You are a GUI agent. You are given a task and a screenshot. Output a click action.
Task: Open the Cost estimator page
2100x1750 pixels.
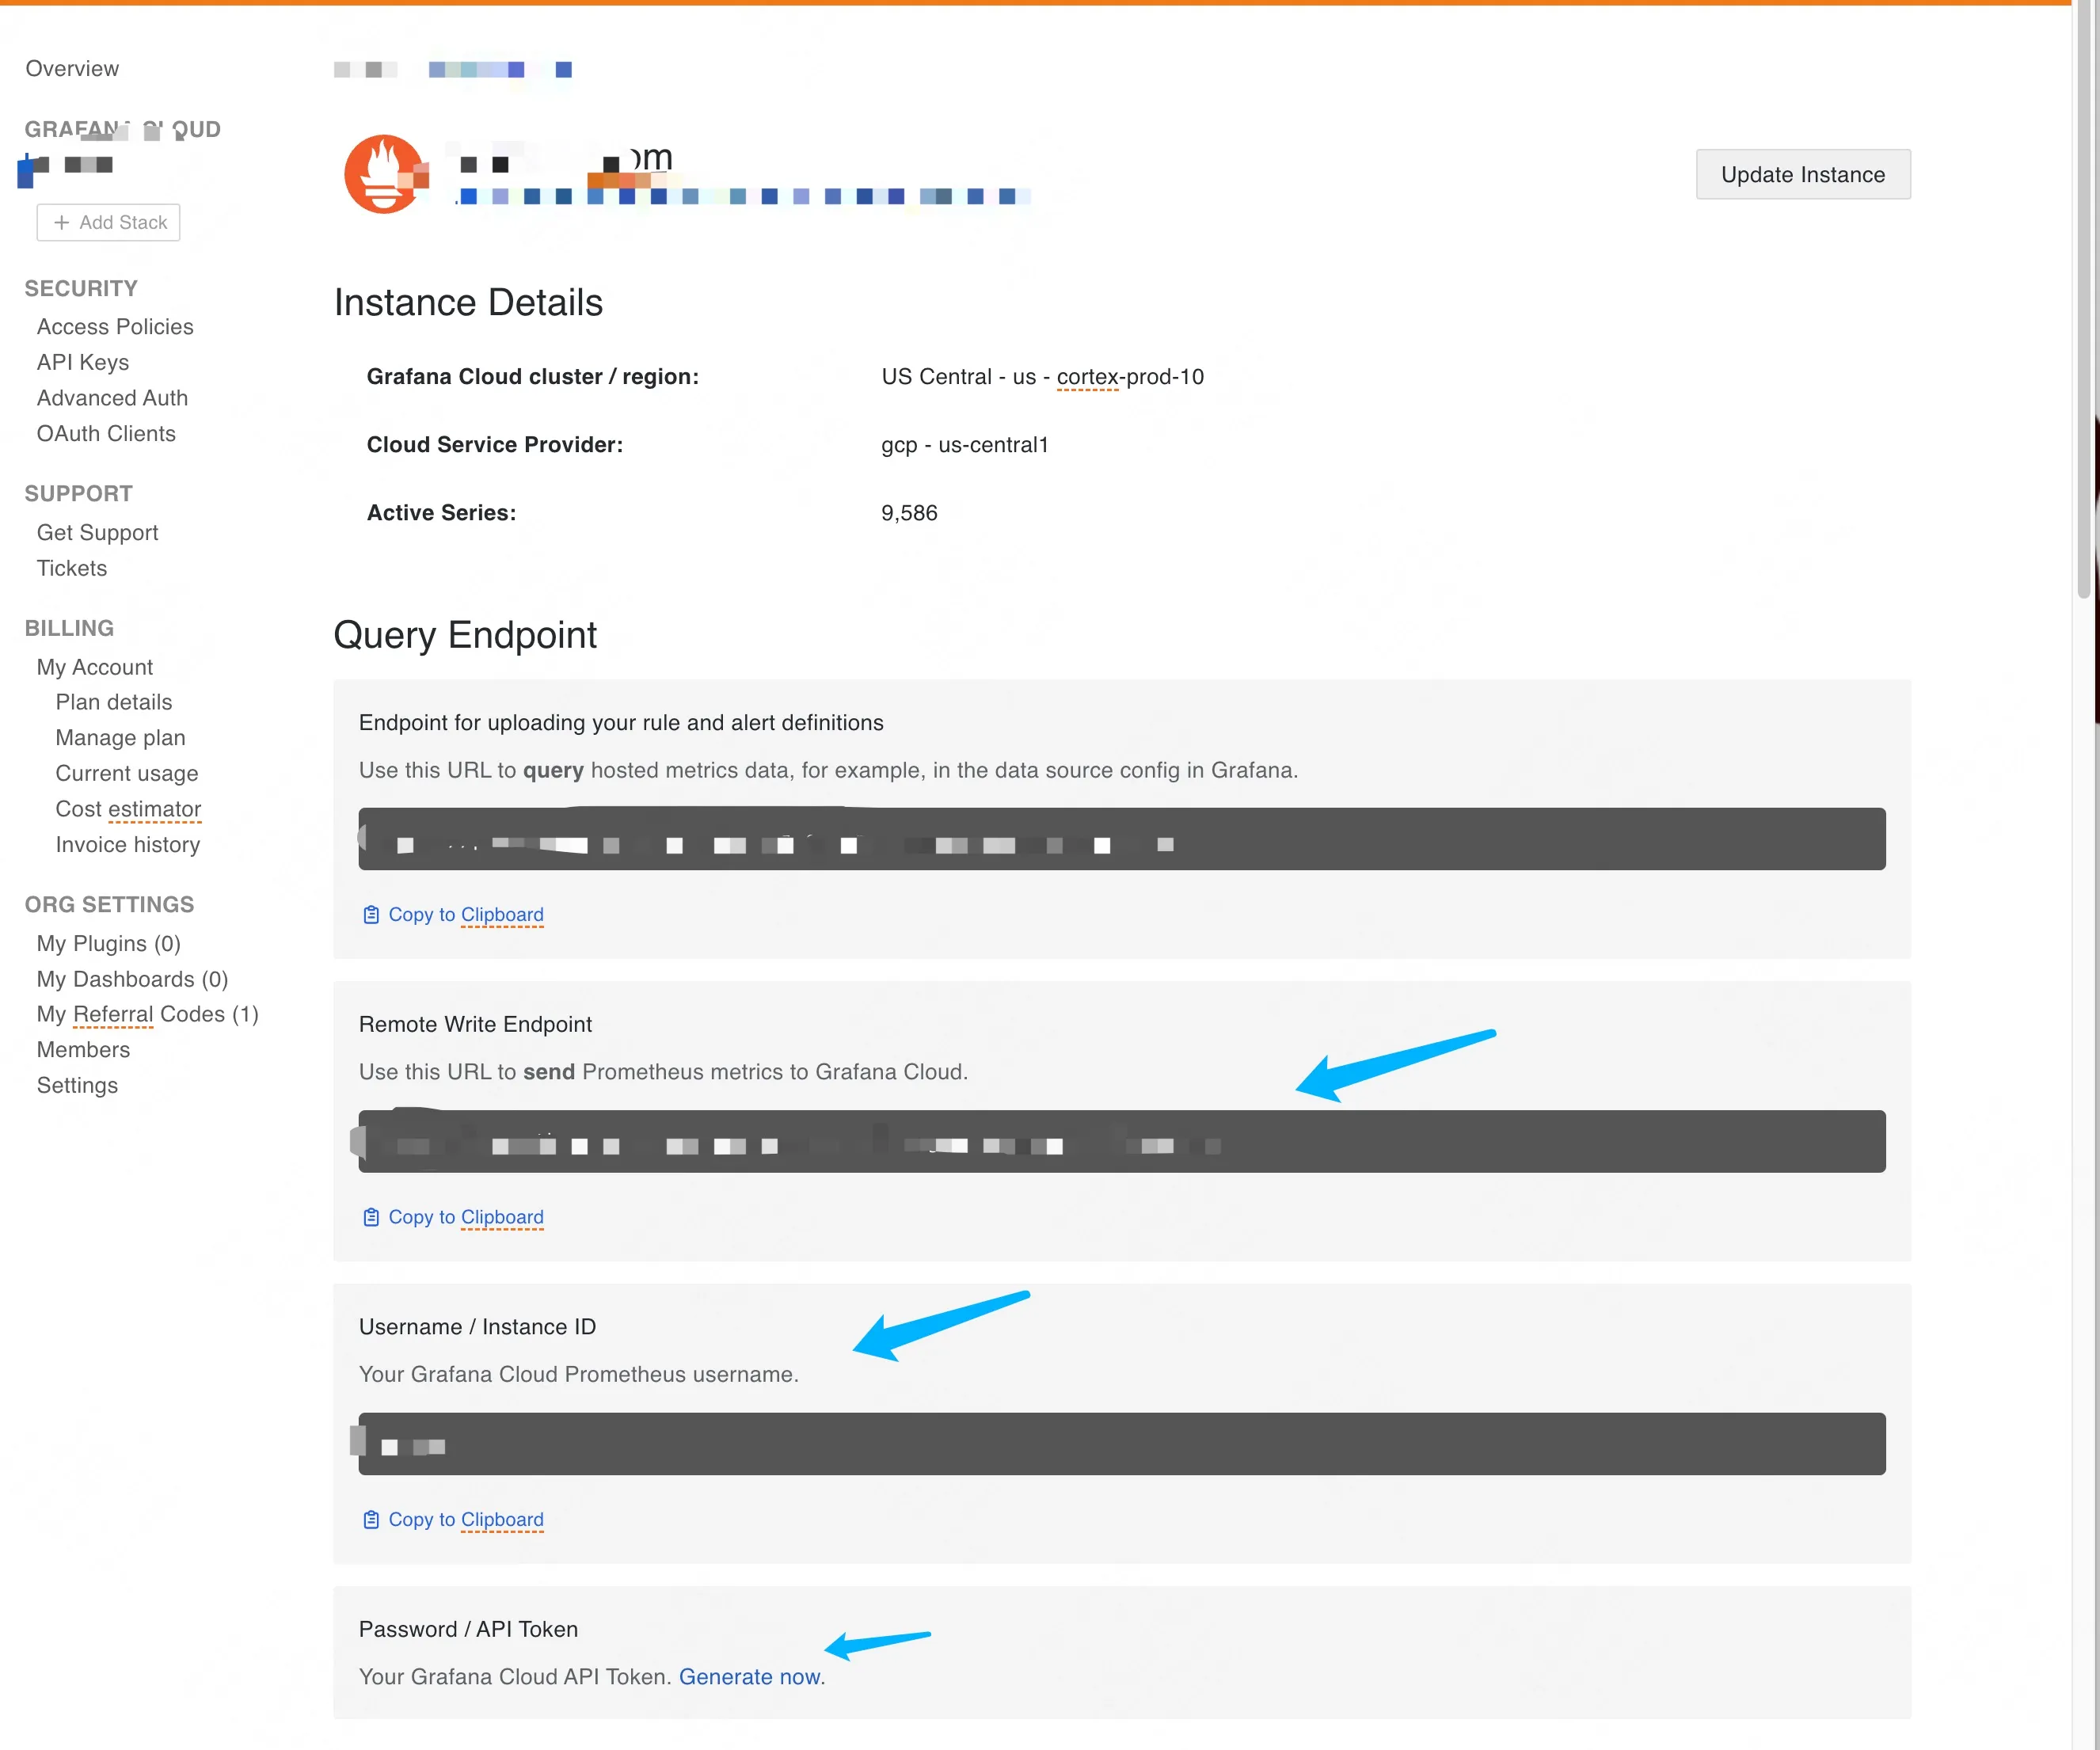pyautogui.click(x=128, y=808)
